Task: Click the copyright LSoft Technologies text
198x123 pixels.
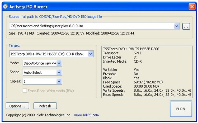Action: point(39,115)
